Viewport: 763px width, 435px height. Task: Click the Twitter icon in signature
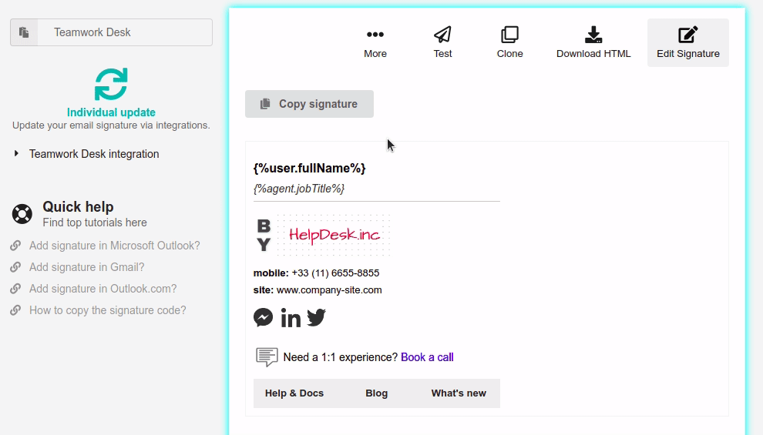point(316,318)
